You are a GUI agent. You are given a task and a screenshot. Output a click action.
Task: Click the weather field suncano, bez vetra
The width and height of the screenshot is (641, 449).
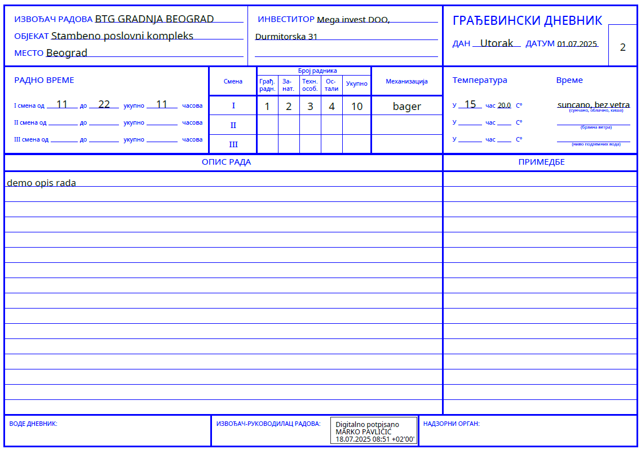[593, 104]
